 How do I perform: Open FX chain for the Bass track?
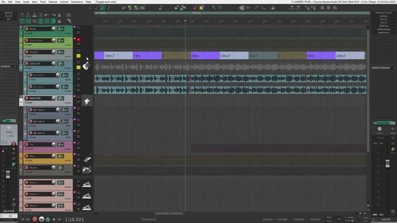tap(61, 156)
